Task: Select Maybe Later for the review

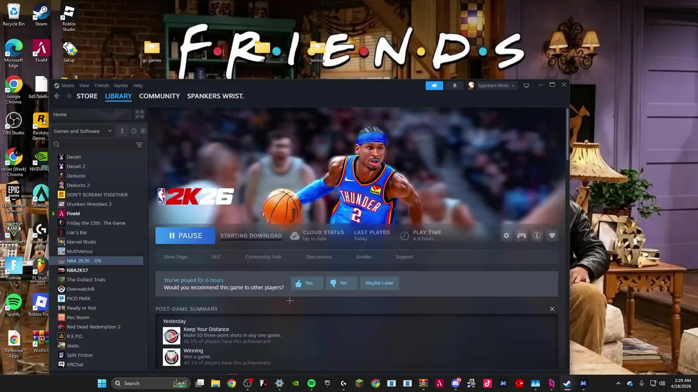Action: click(x=379, y=283)
